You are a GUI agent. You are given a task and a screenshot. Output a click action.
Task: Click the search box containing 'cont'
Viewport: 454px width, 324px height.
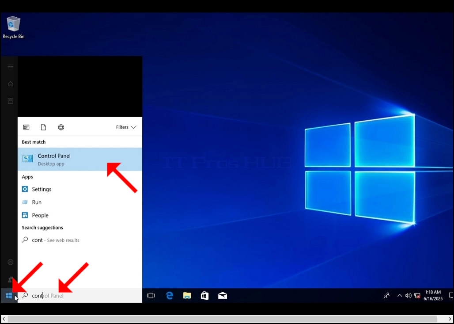point(80,296)
